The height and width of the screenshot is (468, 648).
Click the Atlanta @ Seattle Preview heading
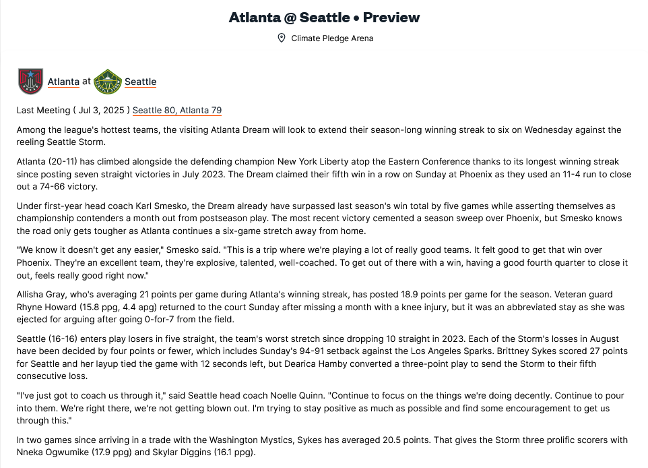[x=324, y=18]
